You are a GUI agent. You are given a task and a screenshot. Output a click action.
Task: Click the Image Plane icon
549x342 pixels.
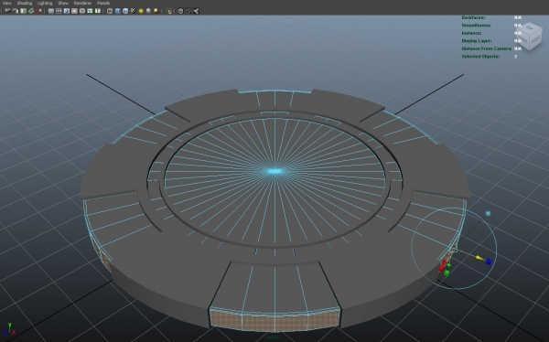31,11
